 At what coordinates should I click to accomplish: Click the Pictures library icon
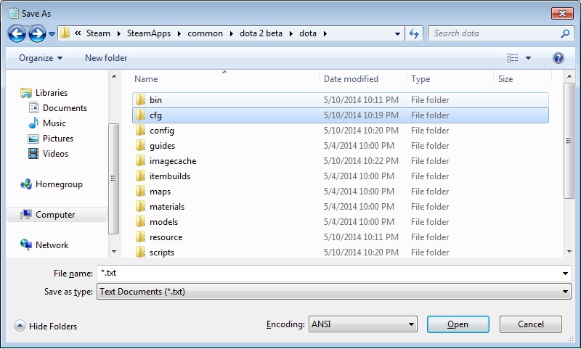[33, 139]
